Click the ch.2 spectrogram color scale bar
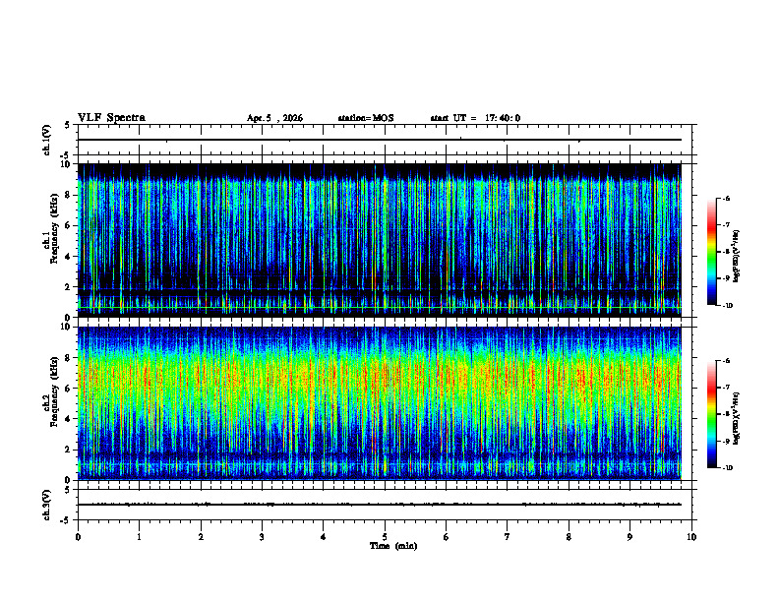779x602 pixels. click(711, 414)
